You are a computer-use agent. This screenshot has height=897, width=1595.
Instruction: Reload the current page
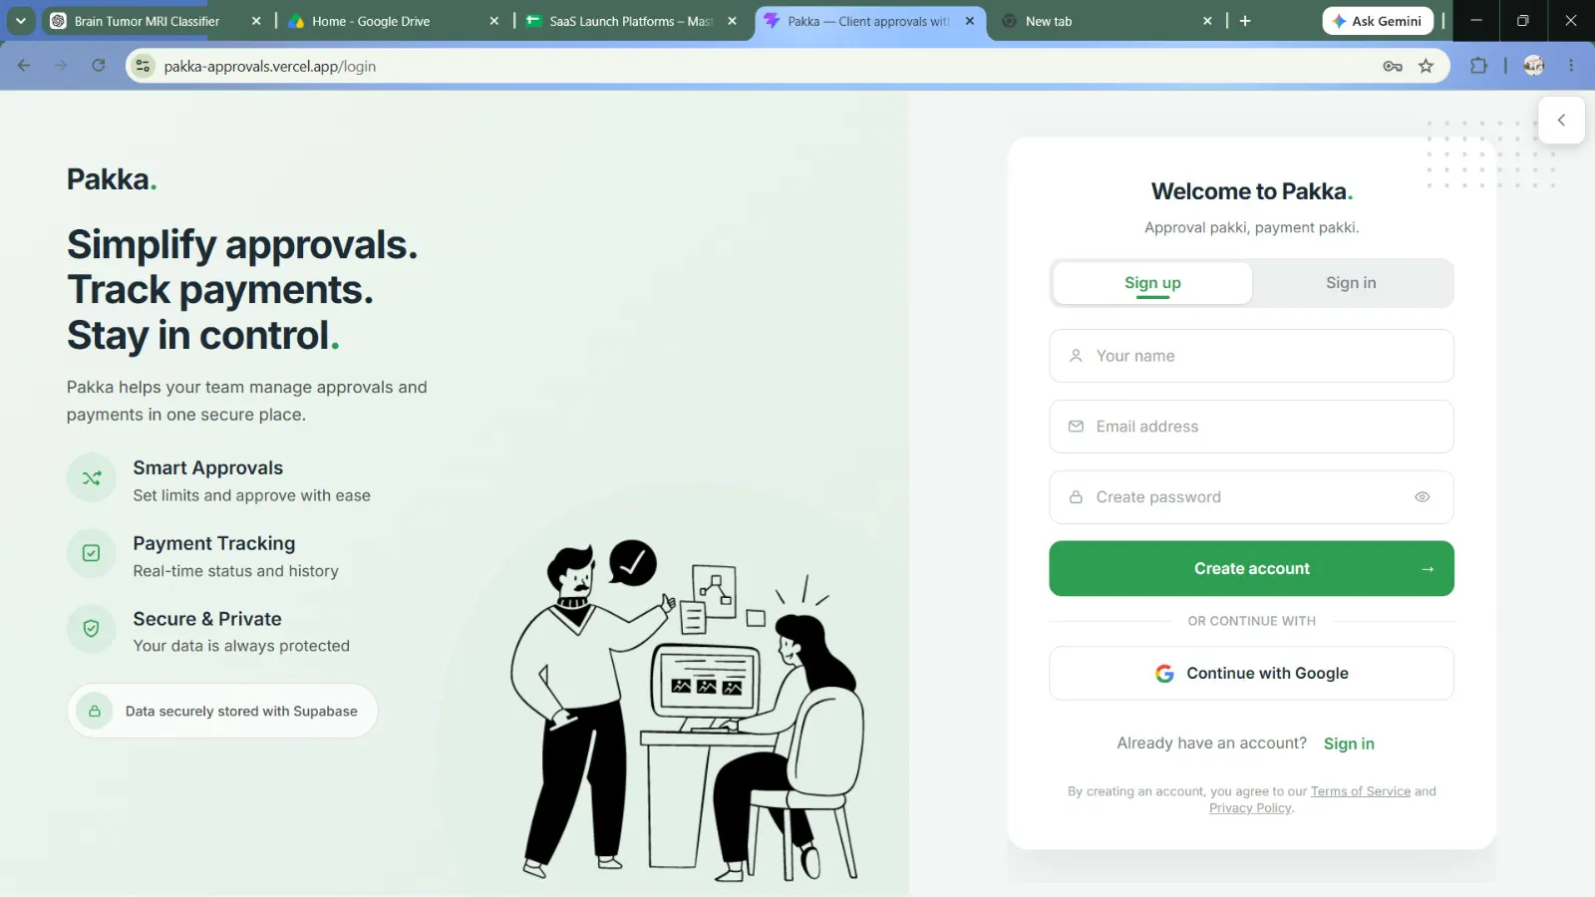pyautogui.click(x=98, y=66)
